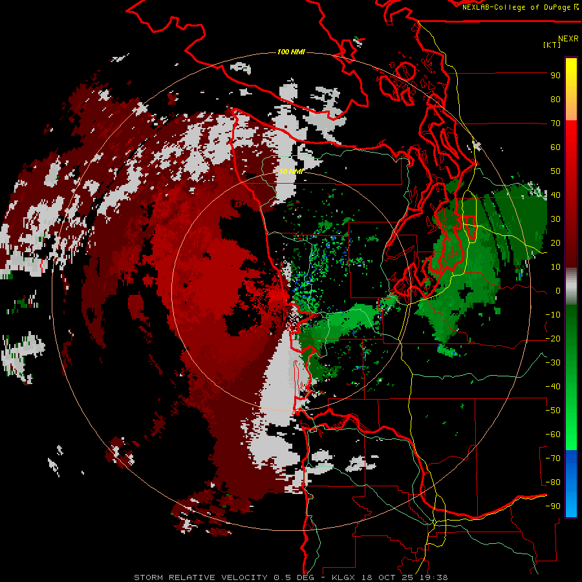Image resolution: width=582 pixels, height=582 pixels.
Task: Click the -10 value on velocity scale
Action: pyautogui.click(x=553, y=315)
